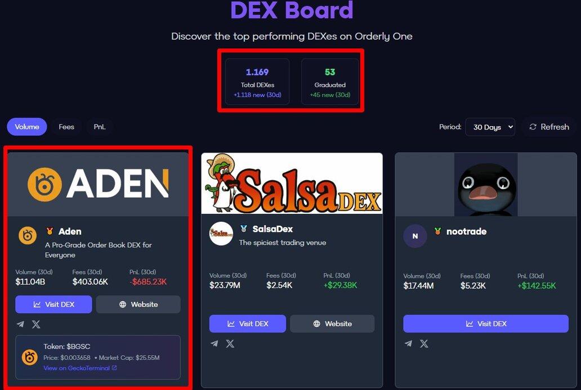
Task: Click the Total DEXes stat card
Action: [257, 82]
